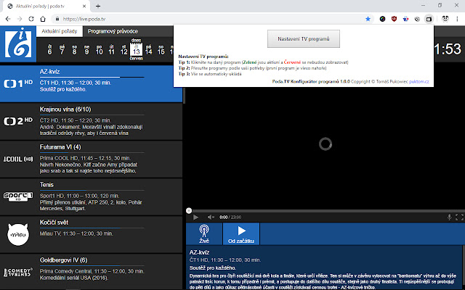This screenshot has width=465, height=290.
Task: Click the ČT1 HD channel logo
Action: (x=18, y=85)
